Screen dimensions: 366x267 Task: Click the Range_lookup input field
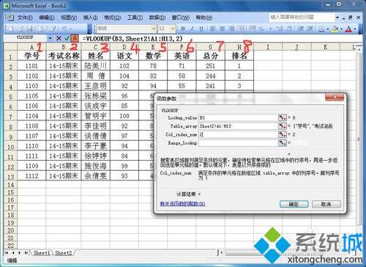(x=238, y=143)
